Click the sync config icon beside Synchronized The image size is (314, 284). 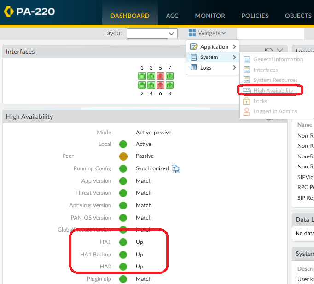(176, 169)
